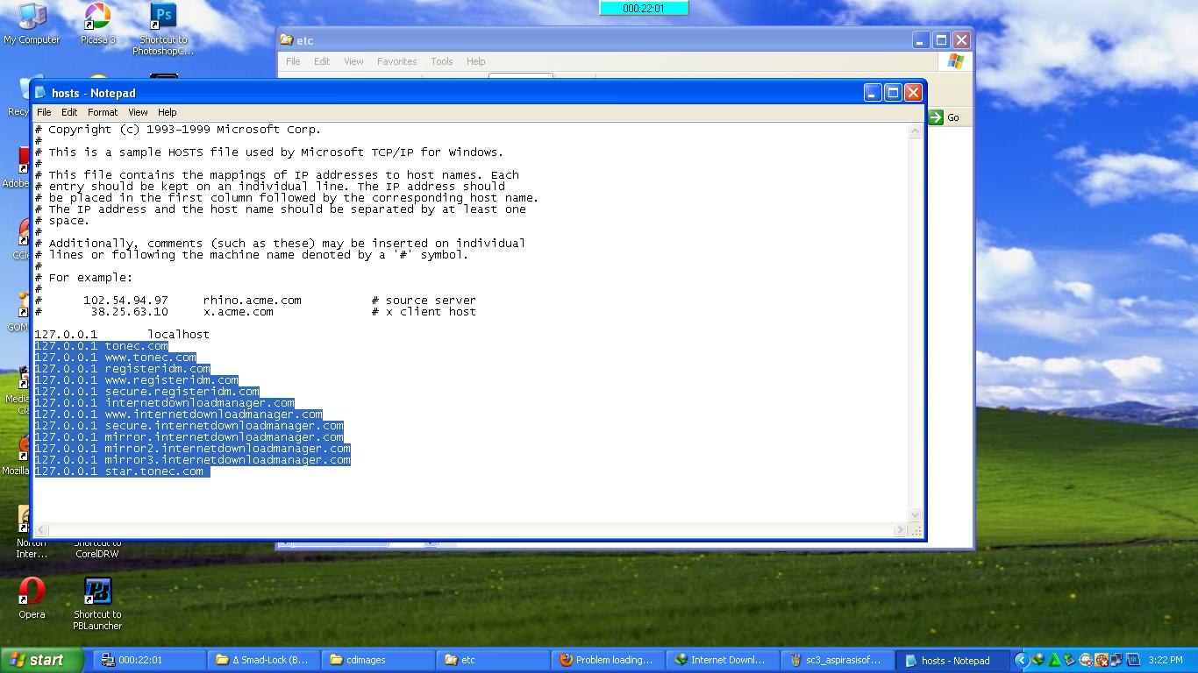
Task: Click the Start button
Action: coord(41,660)
